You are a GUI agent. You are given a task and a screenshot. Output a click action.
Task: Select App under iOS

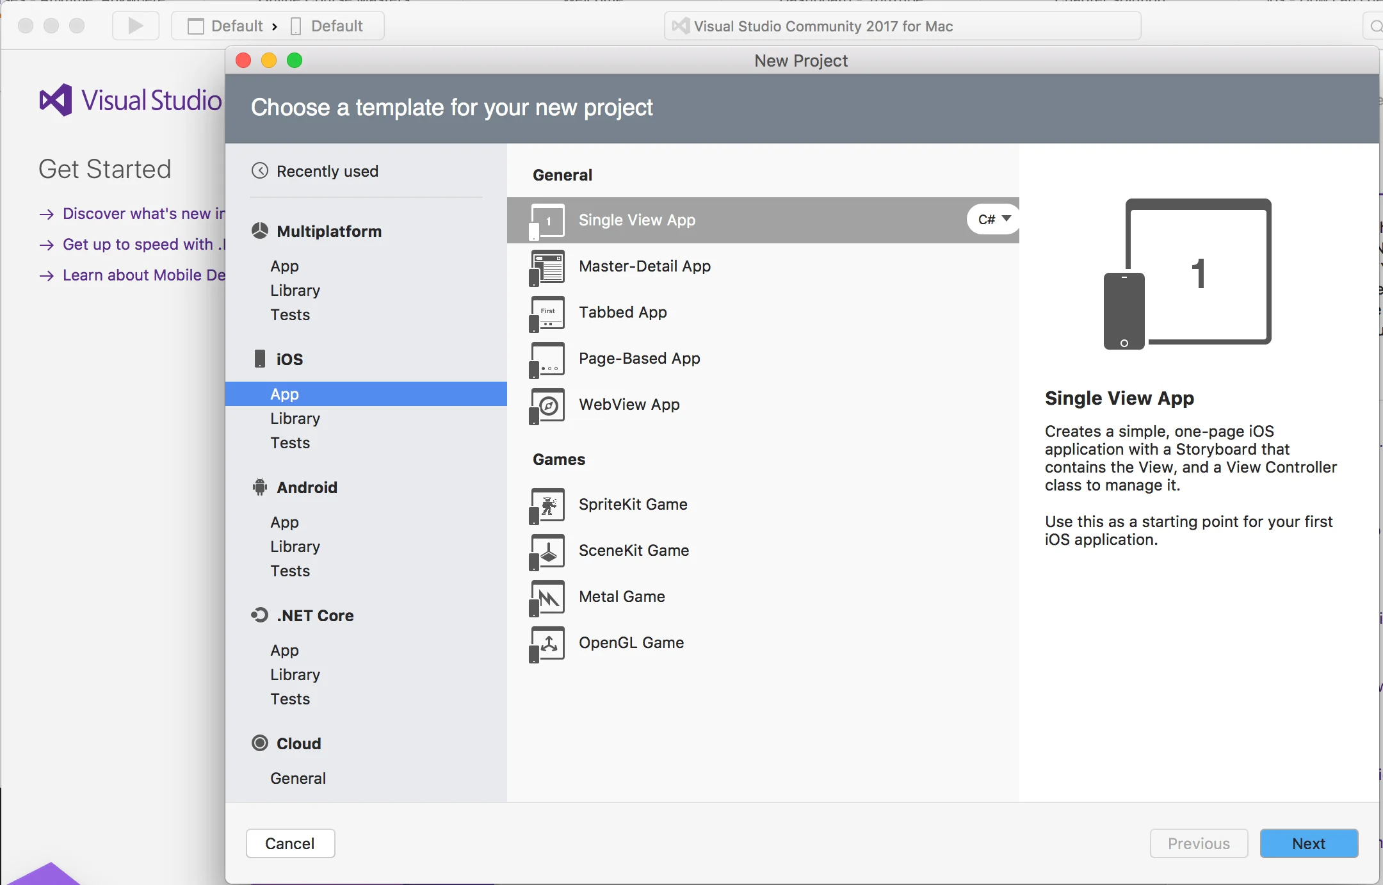point(366,394)
